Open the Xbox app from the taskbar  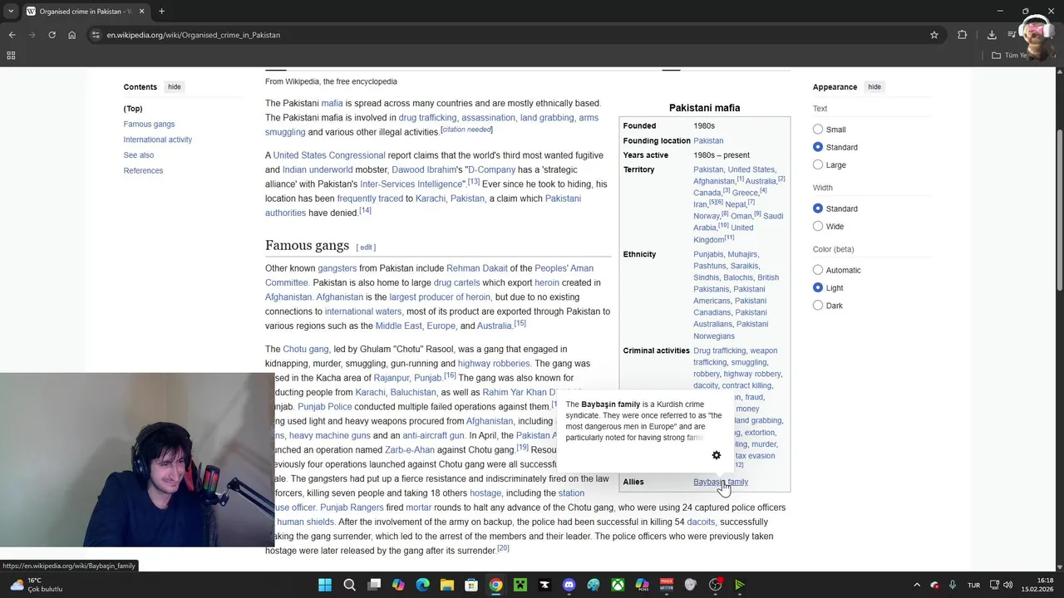point(618,585)
